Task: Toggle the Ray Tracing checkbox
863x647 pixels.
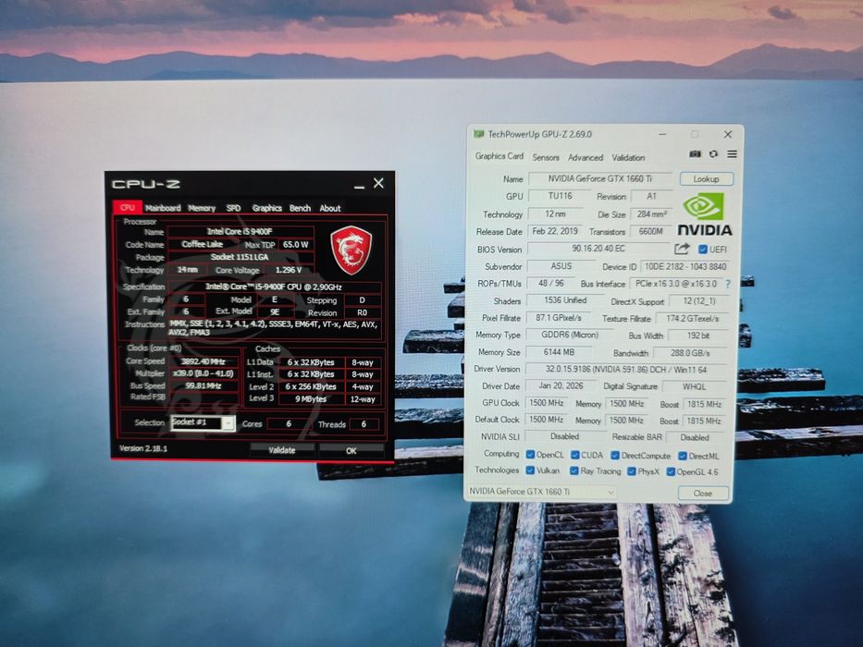Action: click(574, 471)
